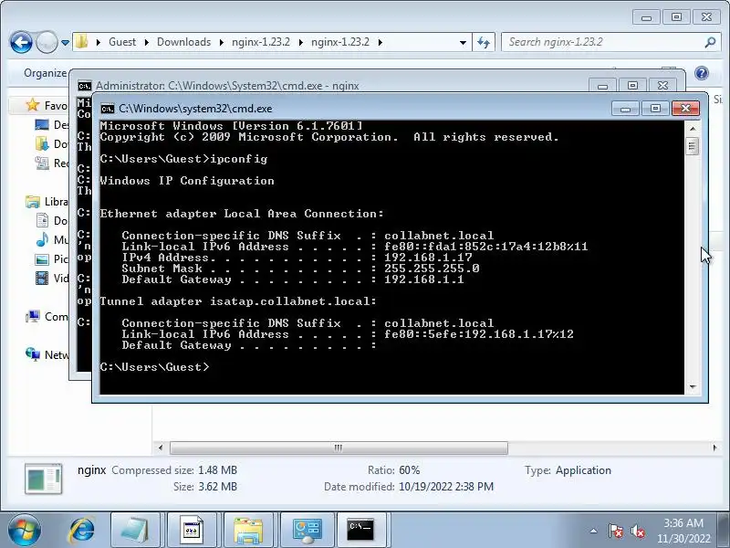Click the Explorer Forward arrow button
730x548 pixels.
pos(47,42)
